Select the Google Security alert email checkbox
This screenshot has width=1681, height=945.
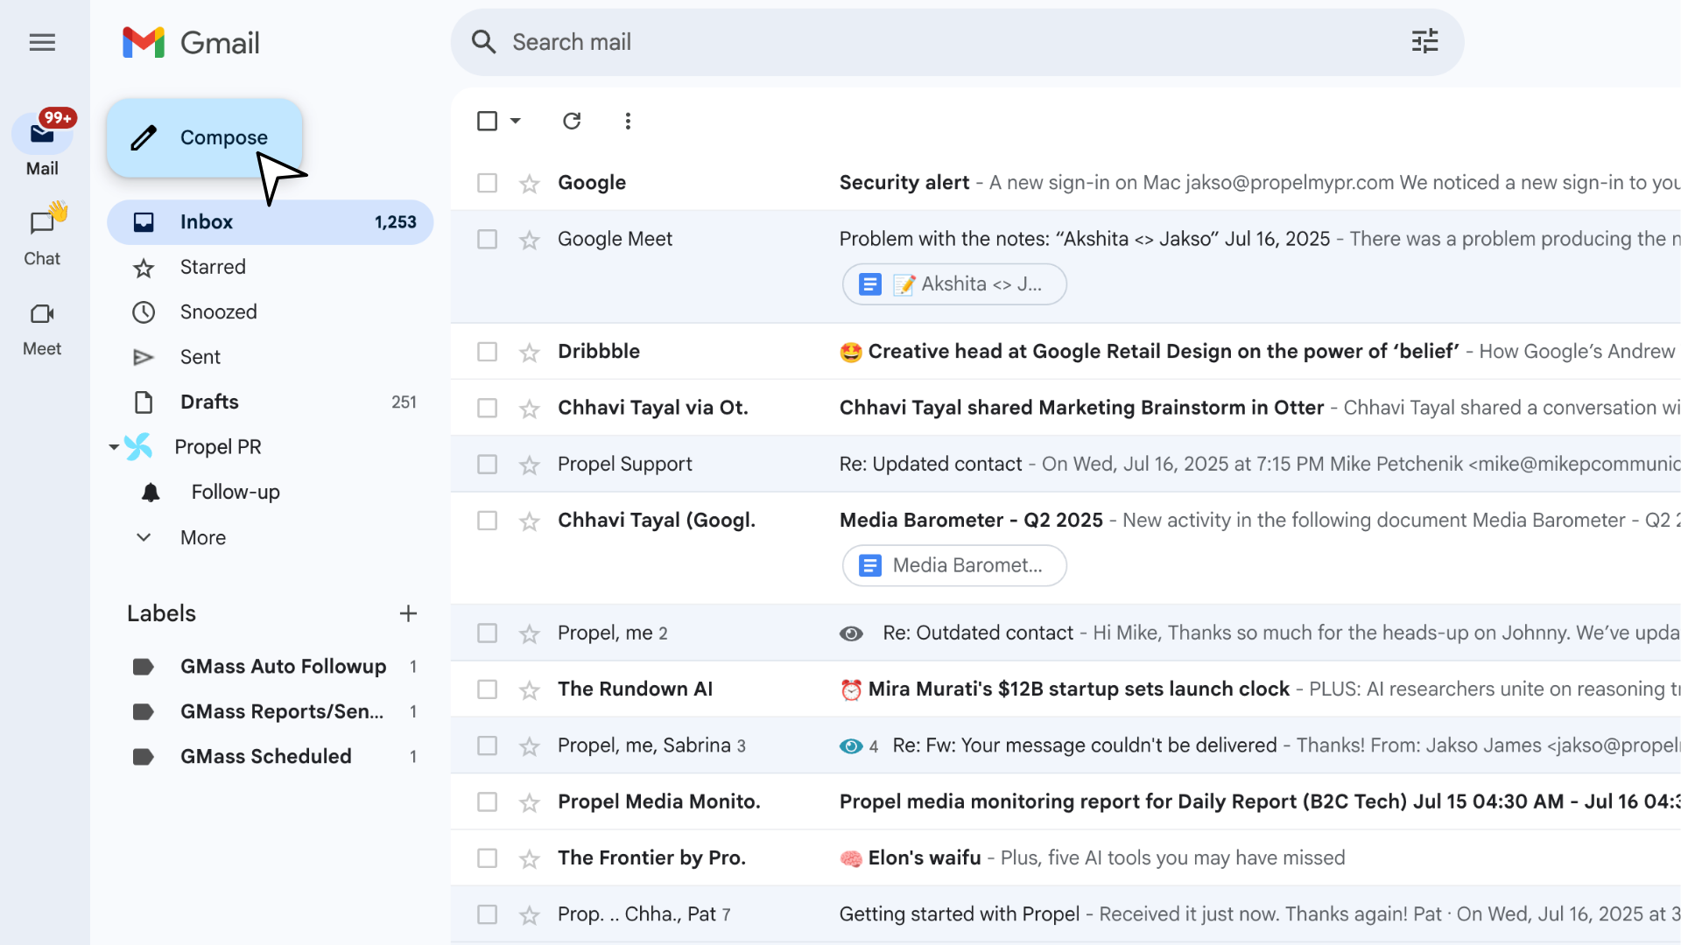[487, 183]
